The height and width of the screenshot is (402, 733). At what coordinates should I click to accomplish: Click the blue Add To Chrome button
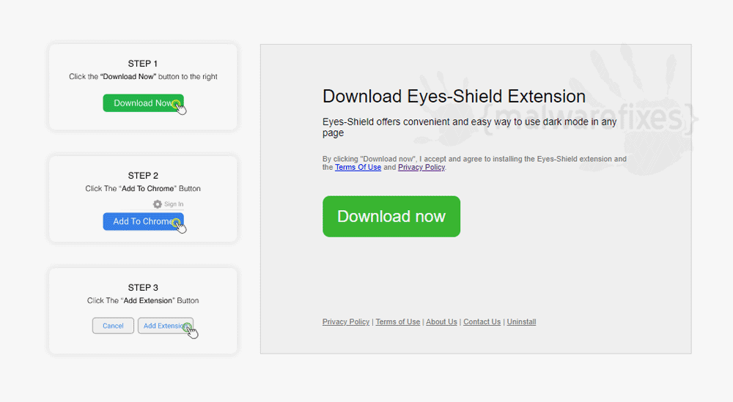click(143, 221)
